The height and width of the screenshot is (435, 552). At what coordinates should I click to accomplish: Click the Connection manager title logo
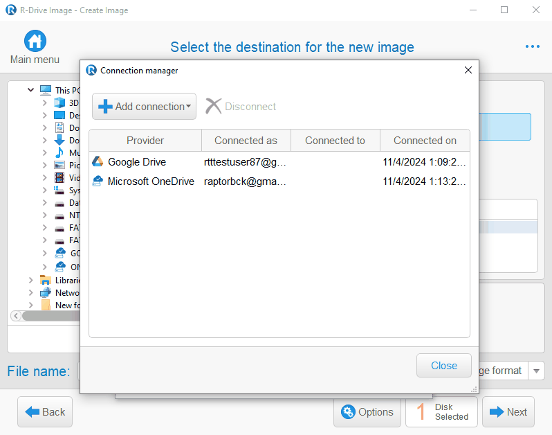tap(91, 70)
